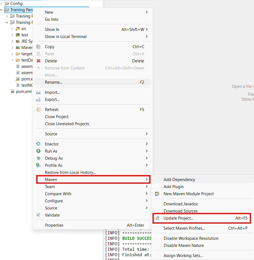This screenshot has width=254, height=260.
Task: Click the target folder icon
Action: pos(18,54)
